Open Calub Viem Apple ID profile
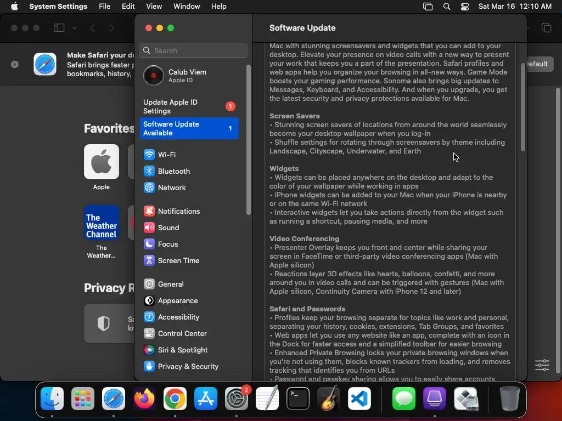The image size is (562, 421). tap(189, 76)
